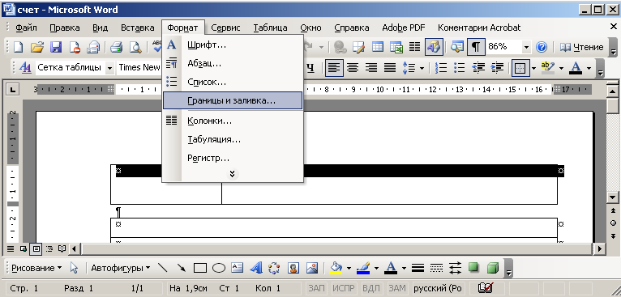Insert Excel worksheet icon
The image size is (621, 297).
click(x=396, y=47)
